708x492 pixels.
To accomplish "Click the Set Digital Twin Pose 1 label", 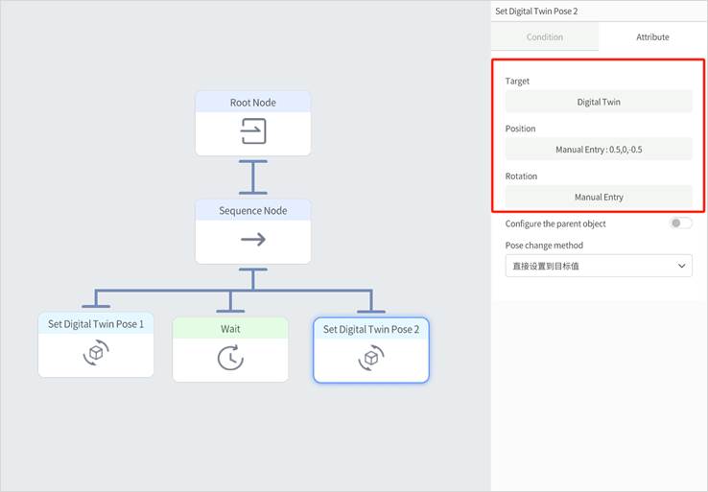I will coord(96,324).
